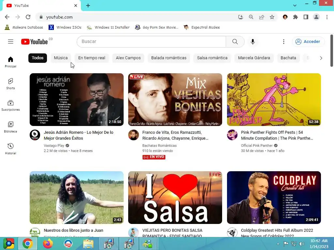The image size is (334, 250).
Task: Click the zoom magnifier in address bar
Action: [251, 17]
